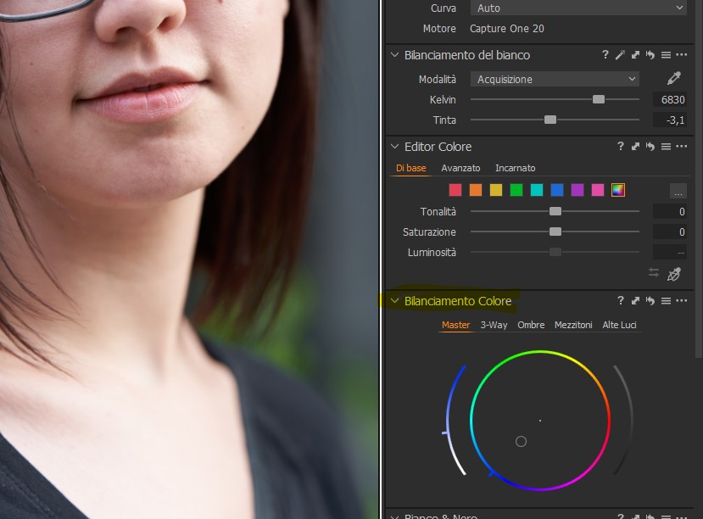Click the left saturation arc slider
This screenshot has width=703, height=519.
pos(454,420)
